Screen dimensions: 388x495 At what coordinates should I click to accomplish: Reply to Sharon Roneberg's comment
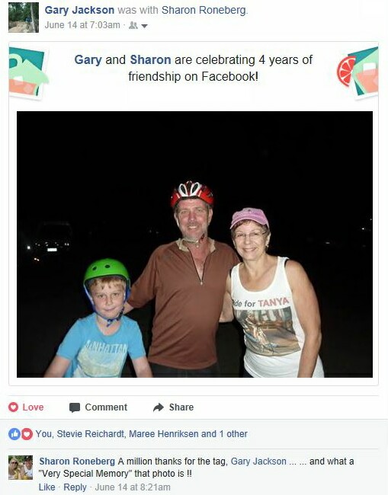tap(75, 487)
